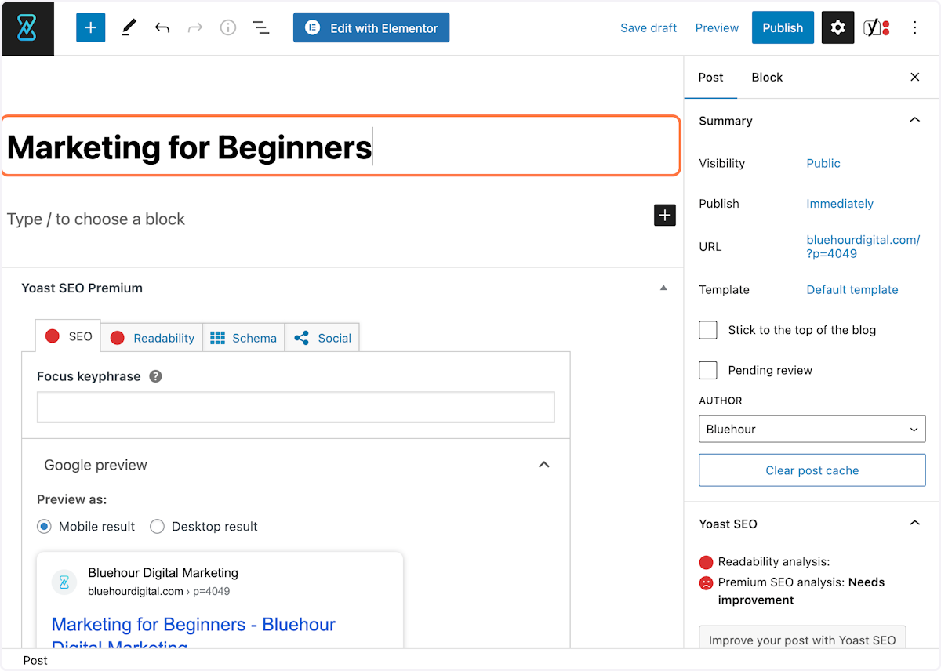
Task: Open document details info icon
Action: tap(228, 27)
